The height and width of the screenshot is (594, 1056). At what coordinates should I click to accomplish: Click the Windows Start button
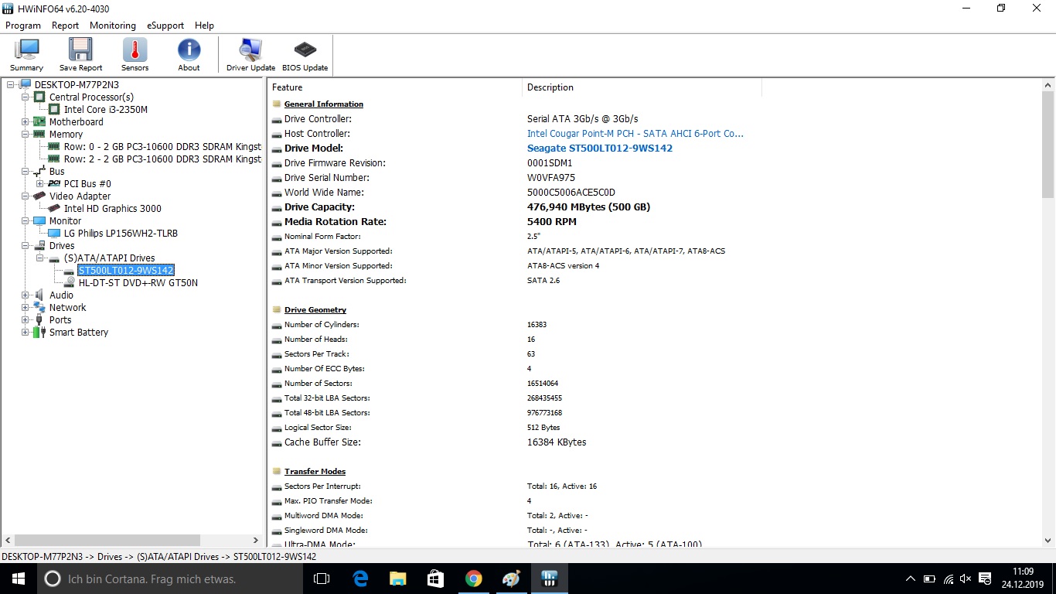coord(18,579)
